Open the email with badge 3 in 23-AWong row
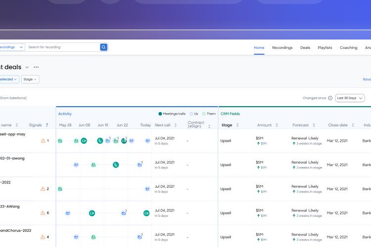The image size is (371, 247). tap(124, 213)
